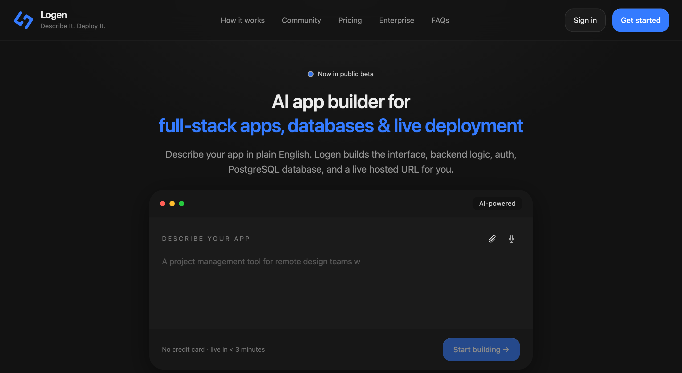
Task: Click the DESCRIBE YOUR APP label
Action: 206,239
